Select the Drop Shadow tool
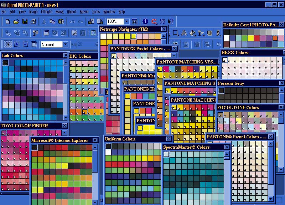This screenshot has height=205, width=285. (209, 33)
